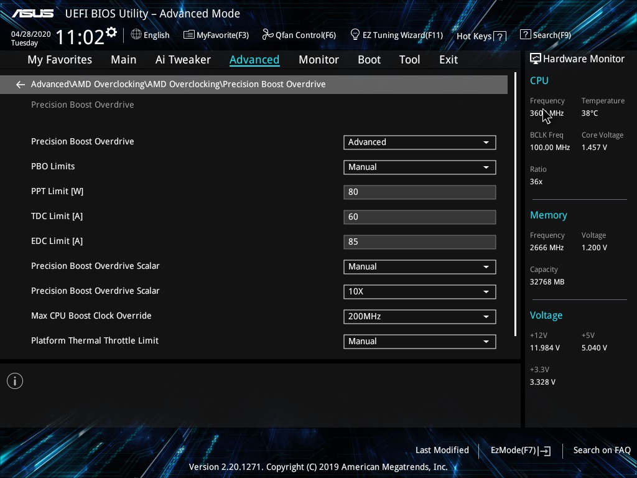Click the Hot Keys label
The height and width of the screenshot is (478, 637).
coord(474,36)
